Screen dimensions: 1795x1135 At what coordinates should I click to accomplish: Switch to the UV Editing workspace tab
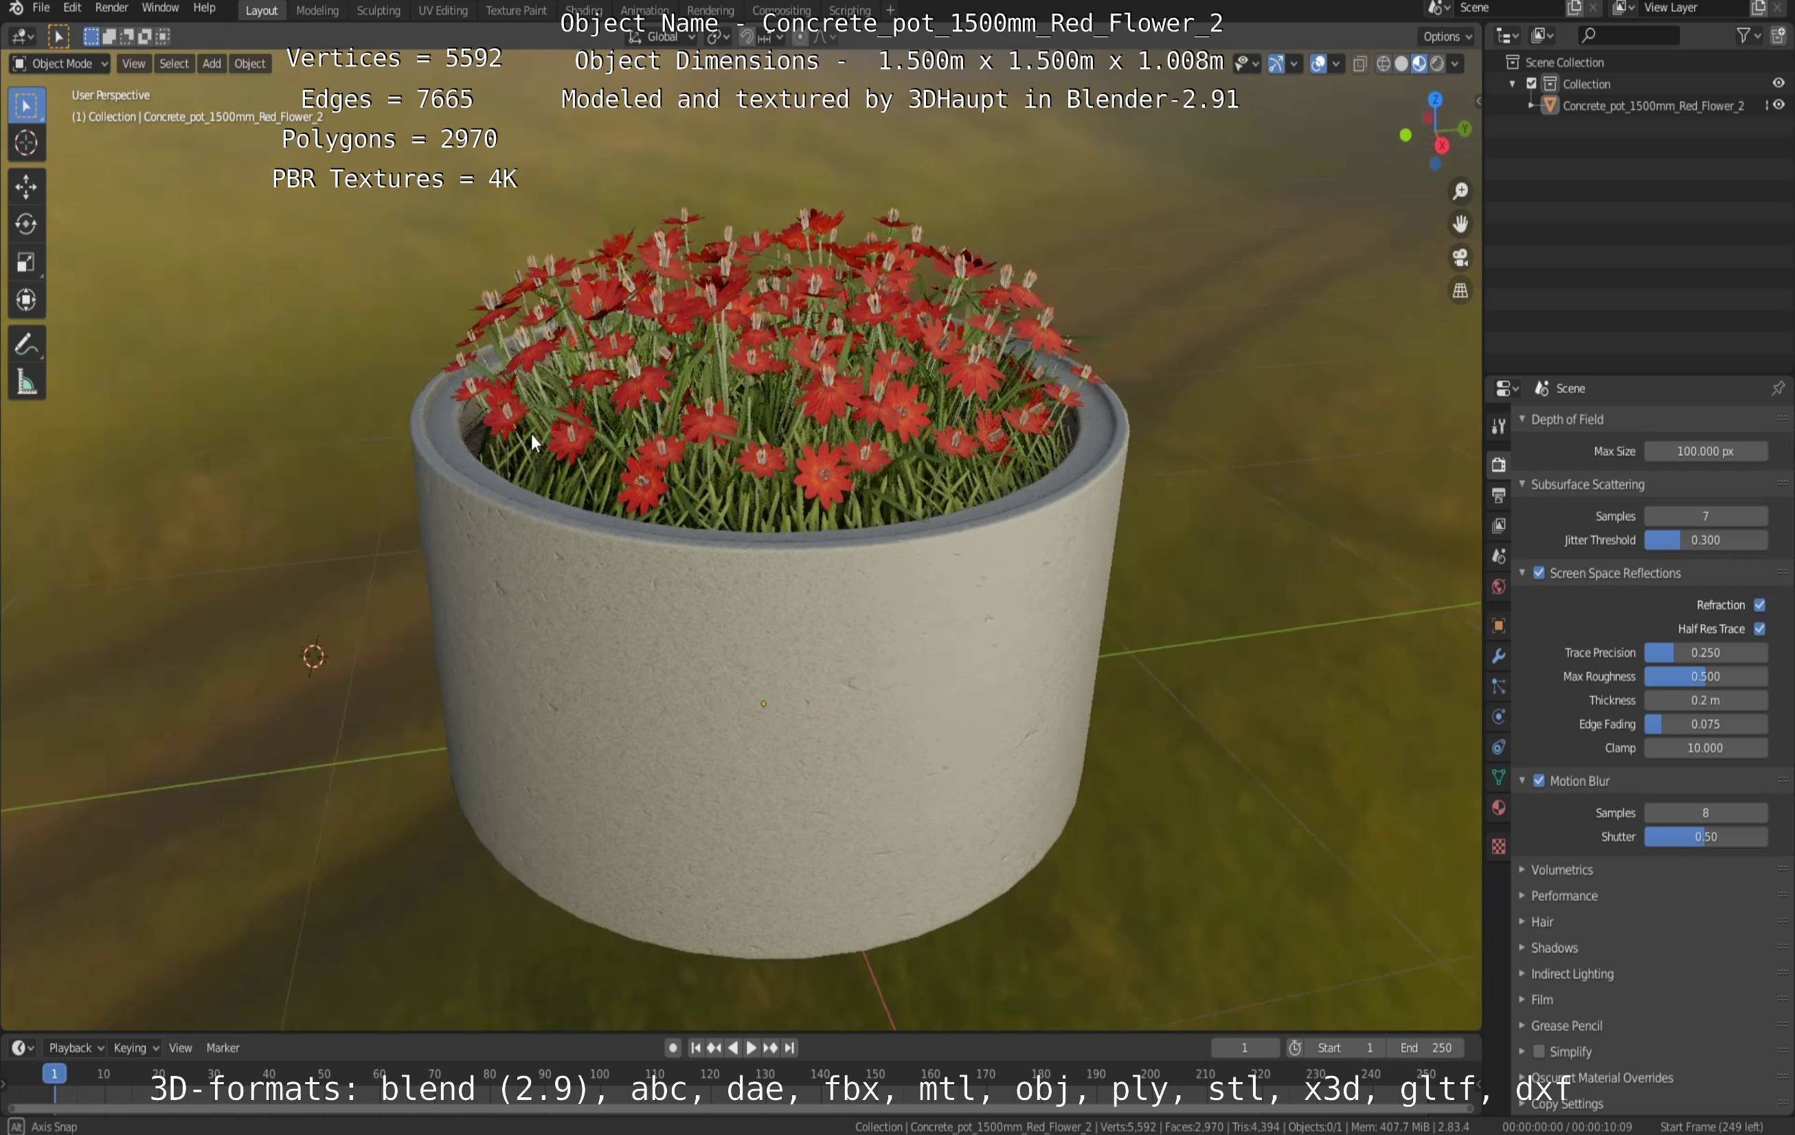443,10
